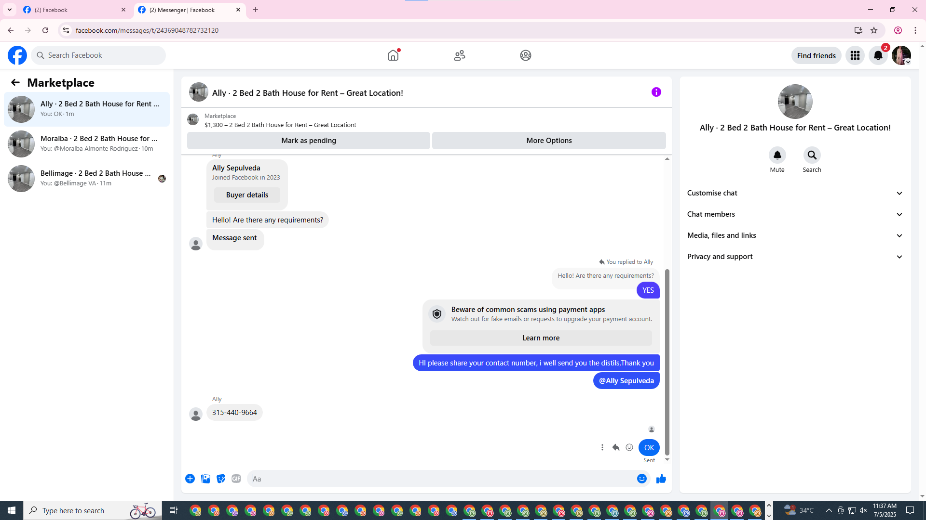Open emoji picker in message box
This screenshot has width=926, height=520.
pyautogui.click(x=641, y=479)
